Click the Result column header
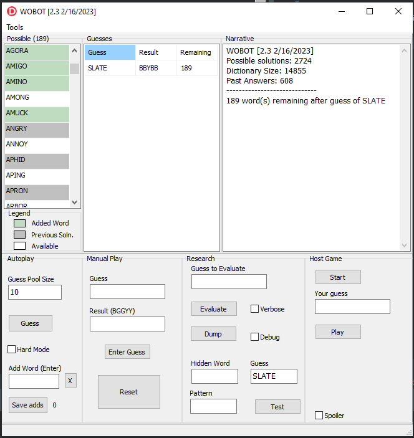 click(156, 52)
